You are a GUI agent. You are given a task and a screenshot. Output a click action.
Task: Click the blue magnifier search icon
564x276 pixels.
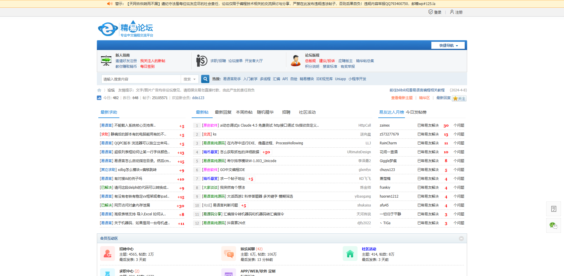coord(205,79)
